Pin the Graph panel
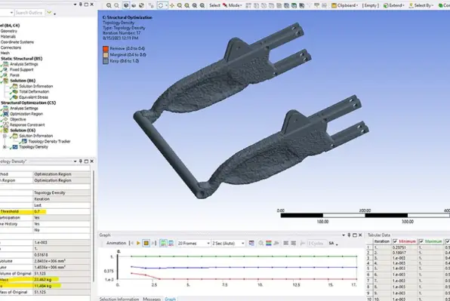The width and height of the screenshot is (450, 301). click(x=349, y=235)
